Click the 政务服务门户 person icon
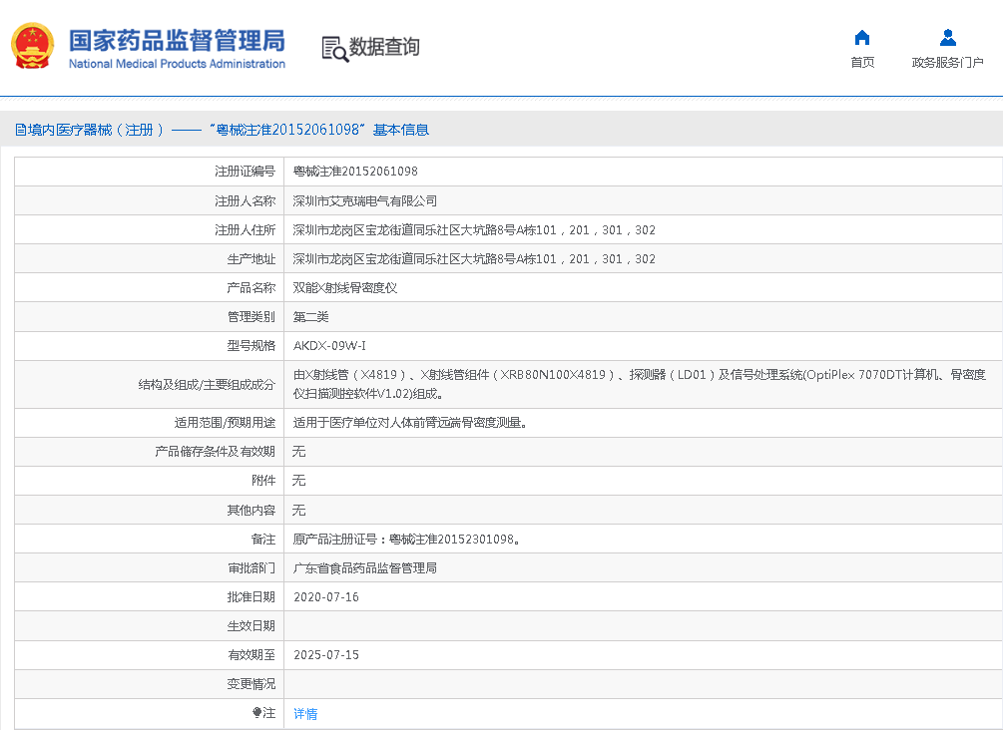1003x730 pixels. (947, 38)
